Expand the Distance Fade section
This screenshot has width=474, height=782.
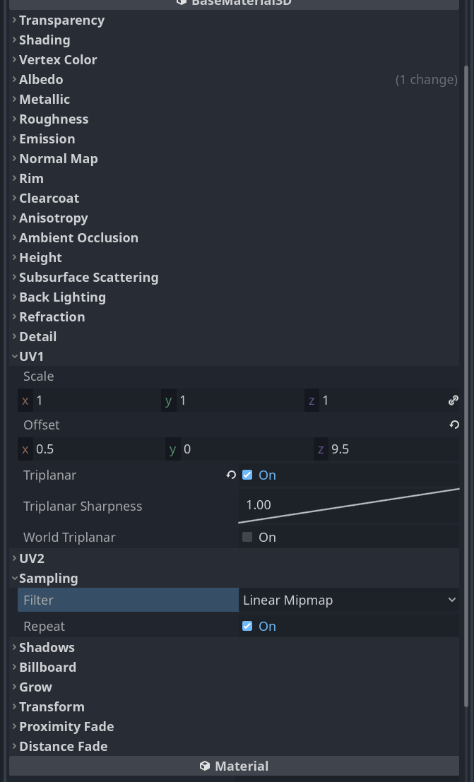click(x=13, y=746)
